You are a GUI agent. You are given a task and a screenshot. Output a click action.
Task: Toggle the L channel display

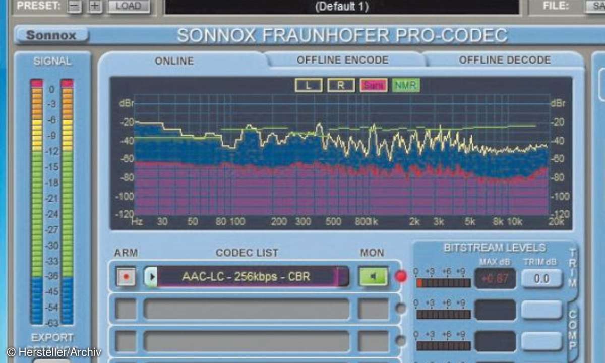pyautogui.click(x=308, y=85)
